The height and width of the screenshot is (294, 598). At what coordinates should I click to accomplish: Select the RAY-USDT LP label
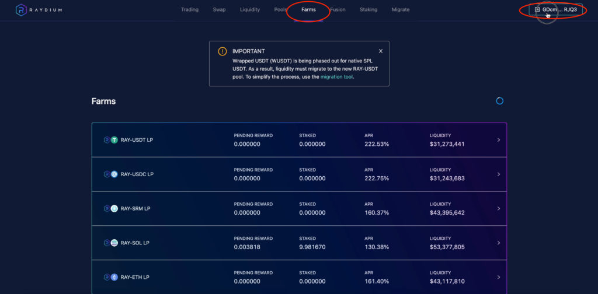click(137, 140)
